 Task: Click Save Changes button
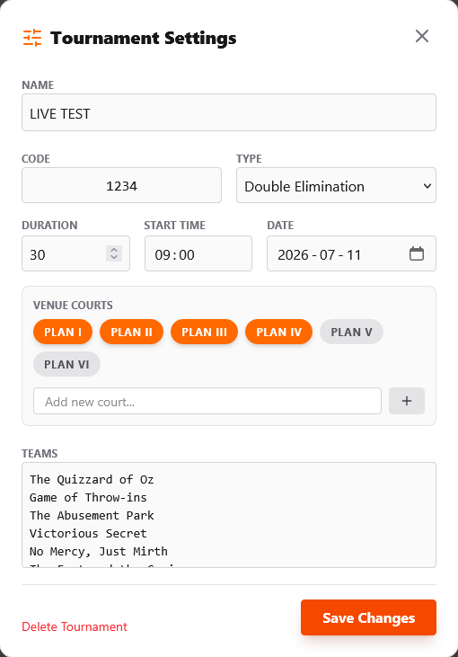368,617
